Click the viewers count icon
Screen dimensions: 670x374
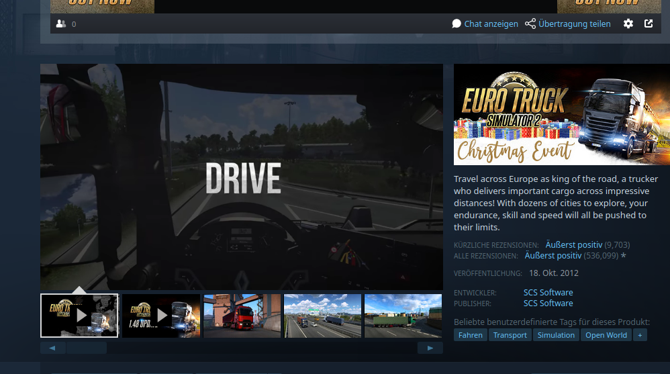pyautogui.click(x=61, y=24)
